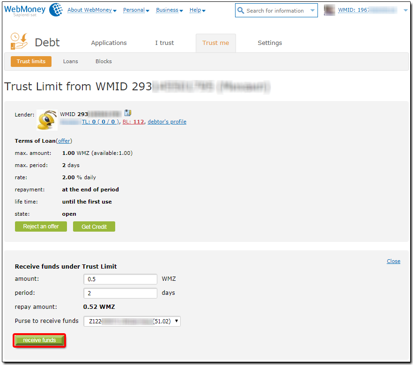413x365 pixels.
Task: Click the '2.00 % daily' rate value
Action: [x=79, y=177]
